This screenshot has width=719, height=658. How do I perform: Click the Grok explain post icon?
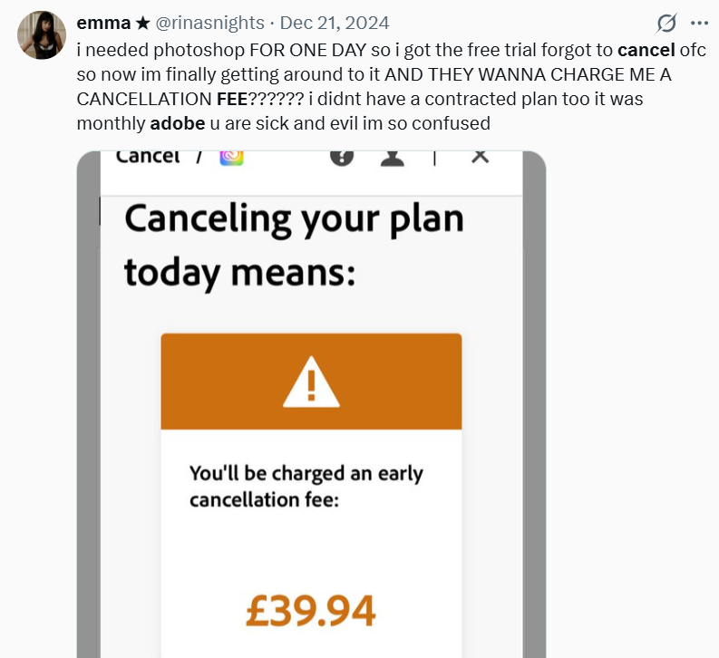point(667,23)
